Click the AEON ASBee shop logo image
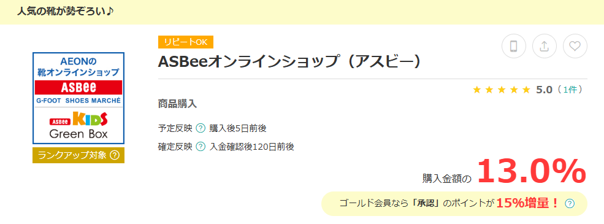The width and height of the screenshot is (604, 224). point(78,98)
